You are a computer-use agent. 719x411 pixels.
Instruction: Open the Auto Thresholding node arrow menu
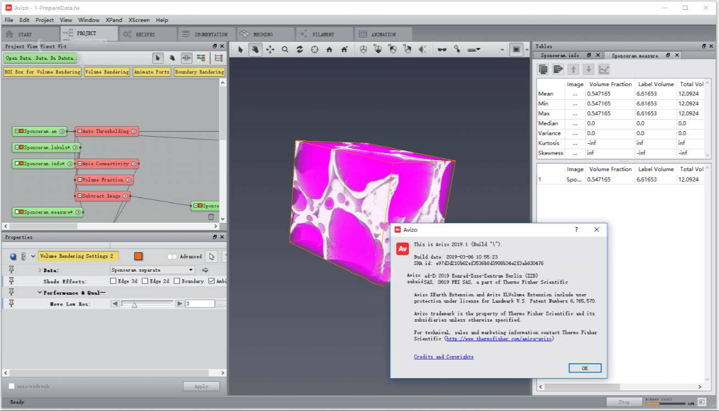click(134, 132)
